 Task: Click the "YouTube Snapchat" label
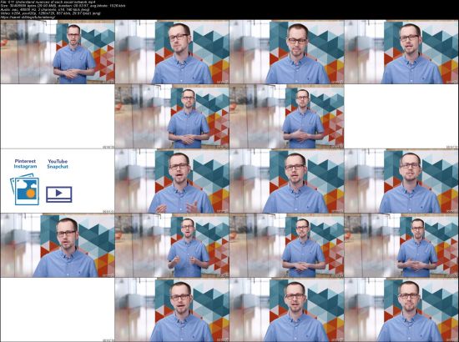(x=58, y=164)
